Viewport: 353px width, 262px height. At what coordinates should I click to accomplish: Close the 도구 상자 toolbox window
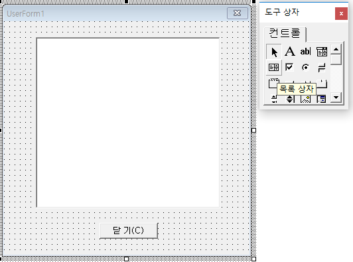click(341, 13)
